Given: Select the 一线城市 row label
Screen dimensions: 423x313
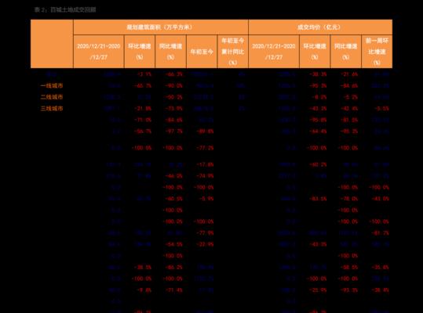Looking at the screenshot, I should click(52, 86).
